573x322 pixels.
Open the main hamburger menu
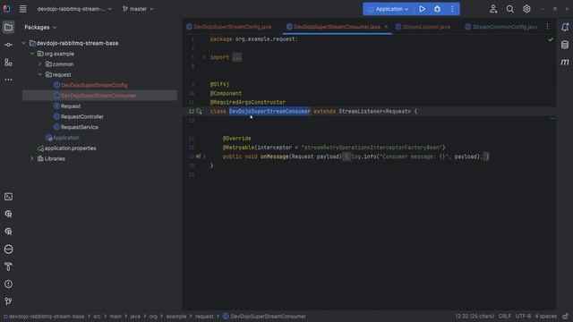point(22,9)
